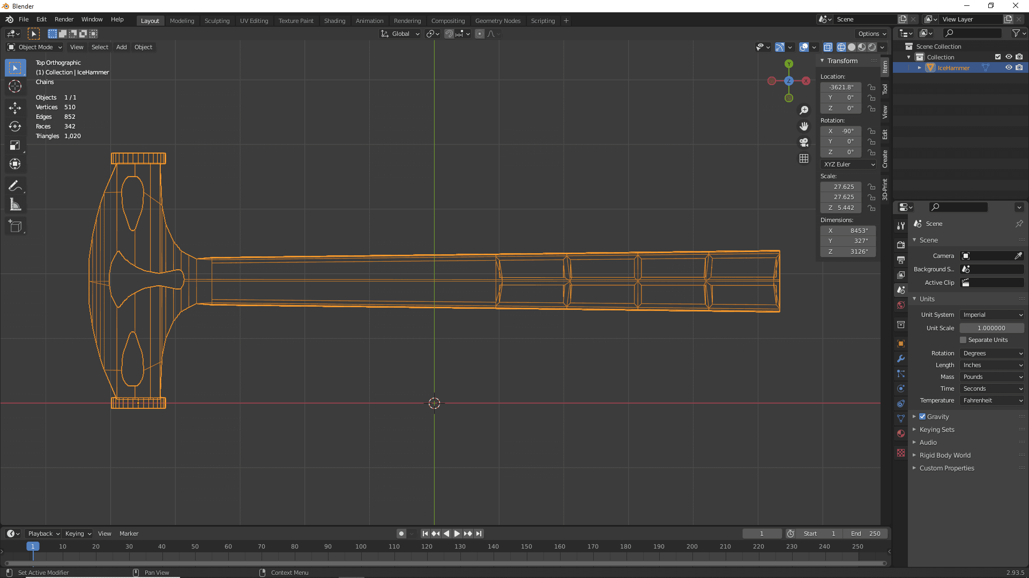This screenshot has width=1029, height=578.
Task: Activate the Rotate tool
Action: click(x=15, y=127)
